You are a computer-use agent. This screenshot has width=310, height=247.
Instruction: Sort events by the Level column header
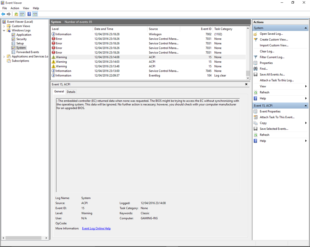point(72,29)
